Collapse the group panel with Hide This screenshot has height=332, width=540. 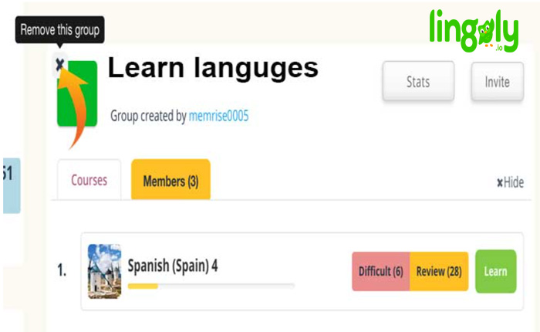(x=510, y=183)
